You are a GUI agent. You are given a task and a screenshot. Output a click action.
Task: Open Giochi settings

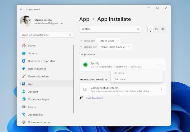46,107
